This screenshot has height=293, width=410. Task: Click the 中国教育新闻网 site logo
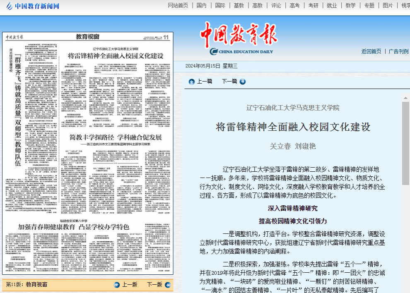(32, 6)
